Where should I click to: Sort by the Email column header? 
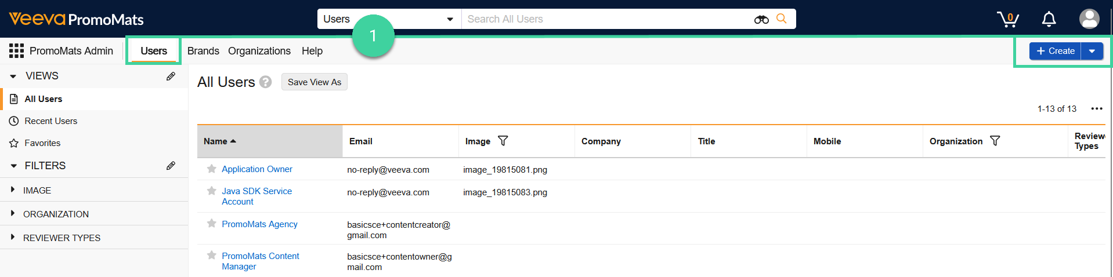pos(400,141)
